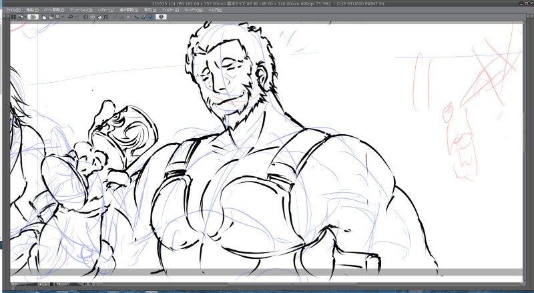Screen dimensions: 534x293
Task: Click the CLIP STUDIO launcher icon
Action: (x=21, y=17)
